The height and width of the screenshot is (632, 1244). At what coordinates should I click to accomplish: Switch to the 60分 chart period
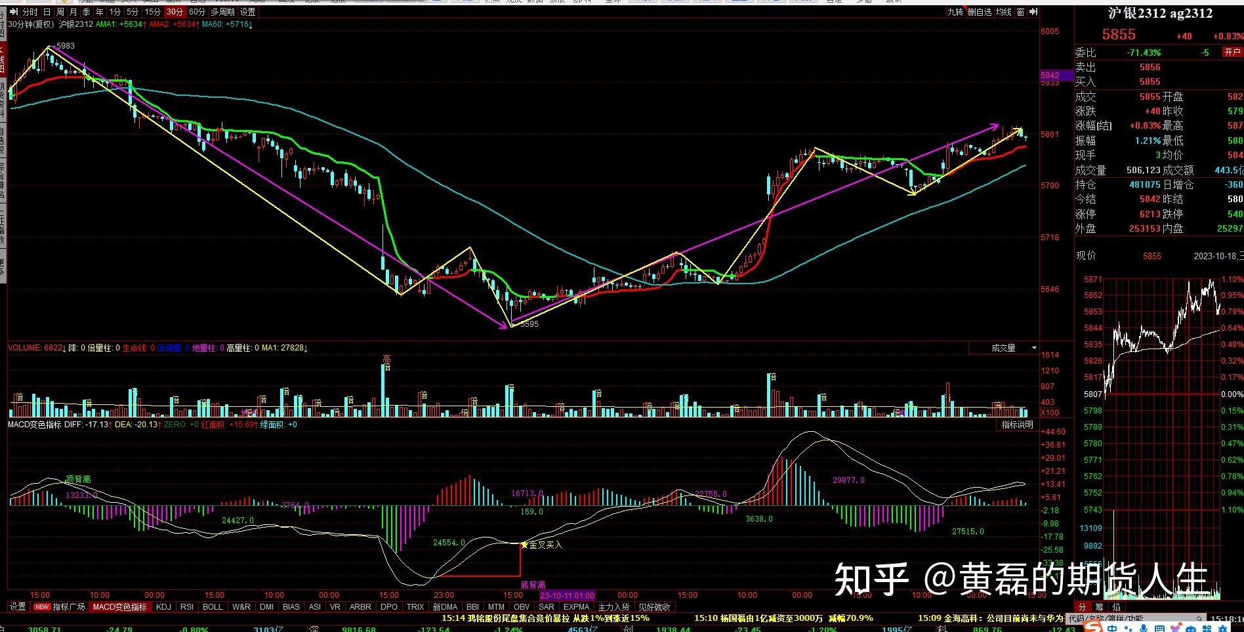coord(197,12)
